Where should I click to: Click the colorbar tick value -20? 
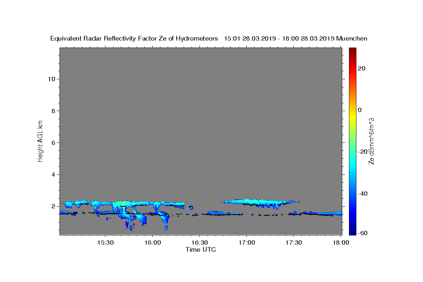(x=362, y=152)
